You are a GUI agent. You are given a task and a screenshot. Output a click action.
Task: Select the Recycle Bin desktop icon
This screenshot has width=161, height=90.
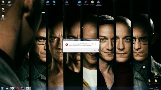(3, 3)
